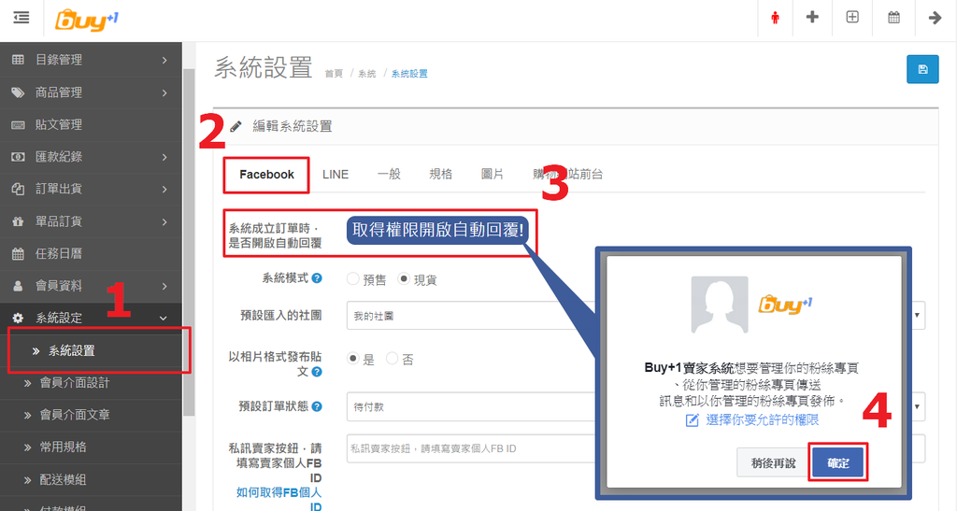Expand the 單品訂貨 chevron arrow
957x511 pixels.
point(164,222)
